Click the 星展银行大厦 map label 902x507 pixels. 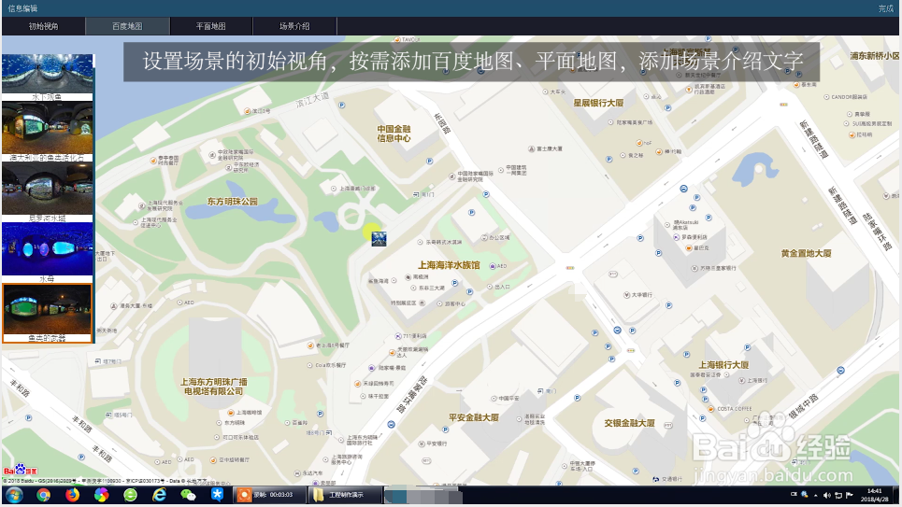point(598,103)
